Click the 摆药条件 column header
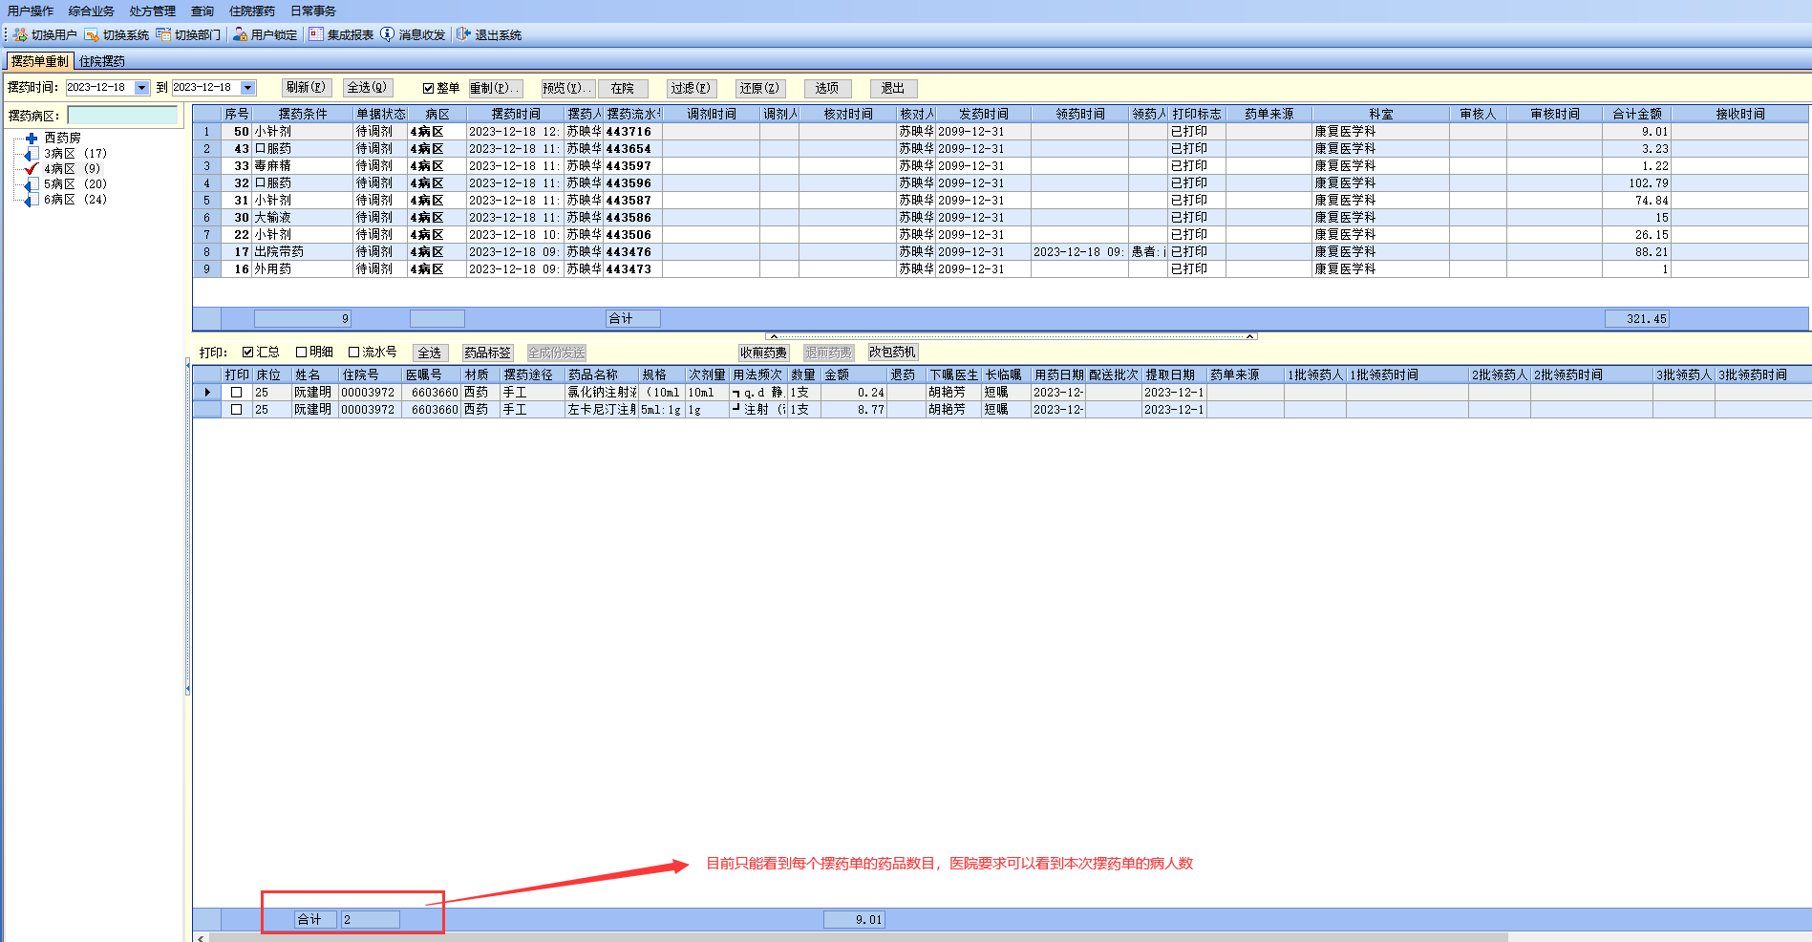Image resolution: width=1812 pixels, height=942 pixels. 303,114
